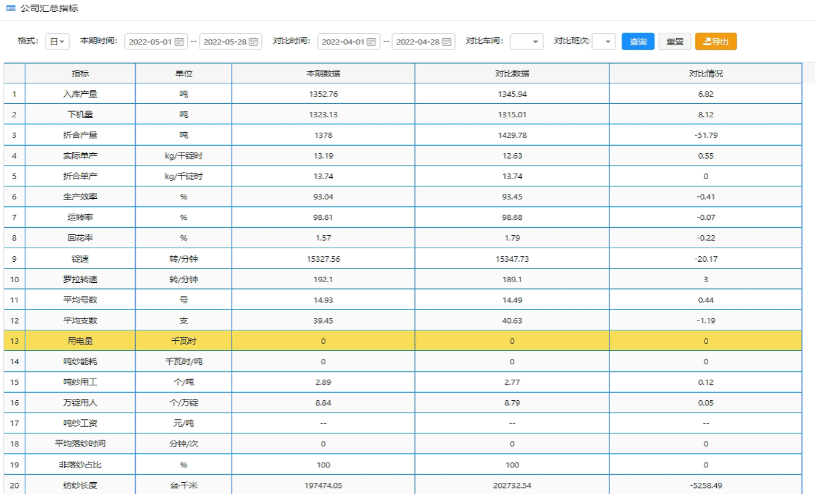The image size is (815, 494).
Task: Click the 2022-04-01 comparison date field
Action: (x=348, y=42)
